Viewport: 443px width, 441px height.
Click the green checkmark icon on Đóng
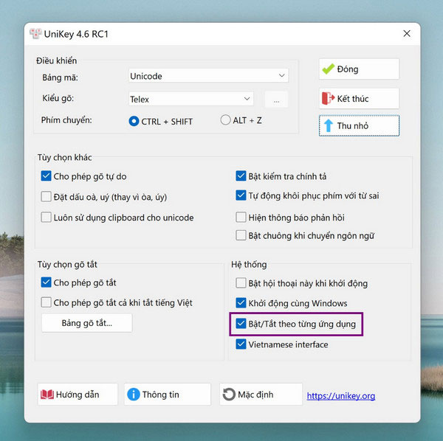click(328, 69)
